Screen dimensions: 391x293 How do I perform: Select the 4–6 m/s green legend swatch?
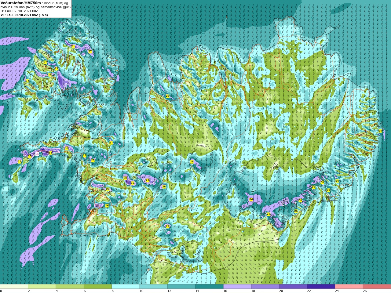click(x=70, y=287)
